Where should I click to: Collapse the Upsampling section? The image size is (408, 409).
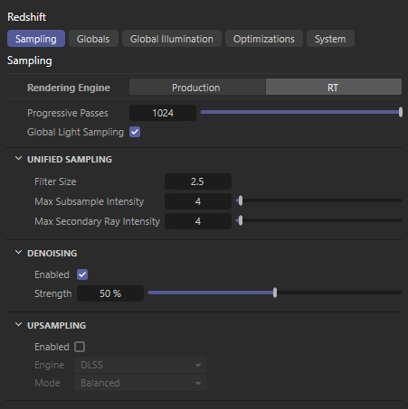pos(18,325)
